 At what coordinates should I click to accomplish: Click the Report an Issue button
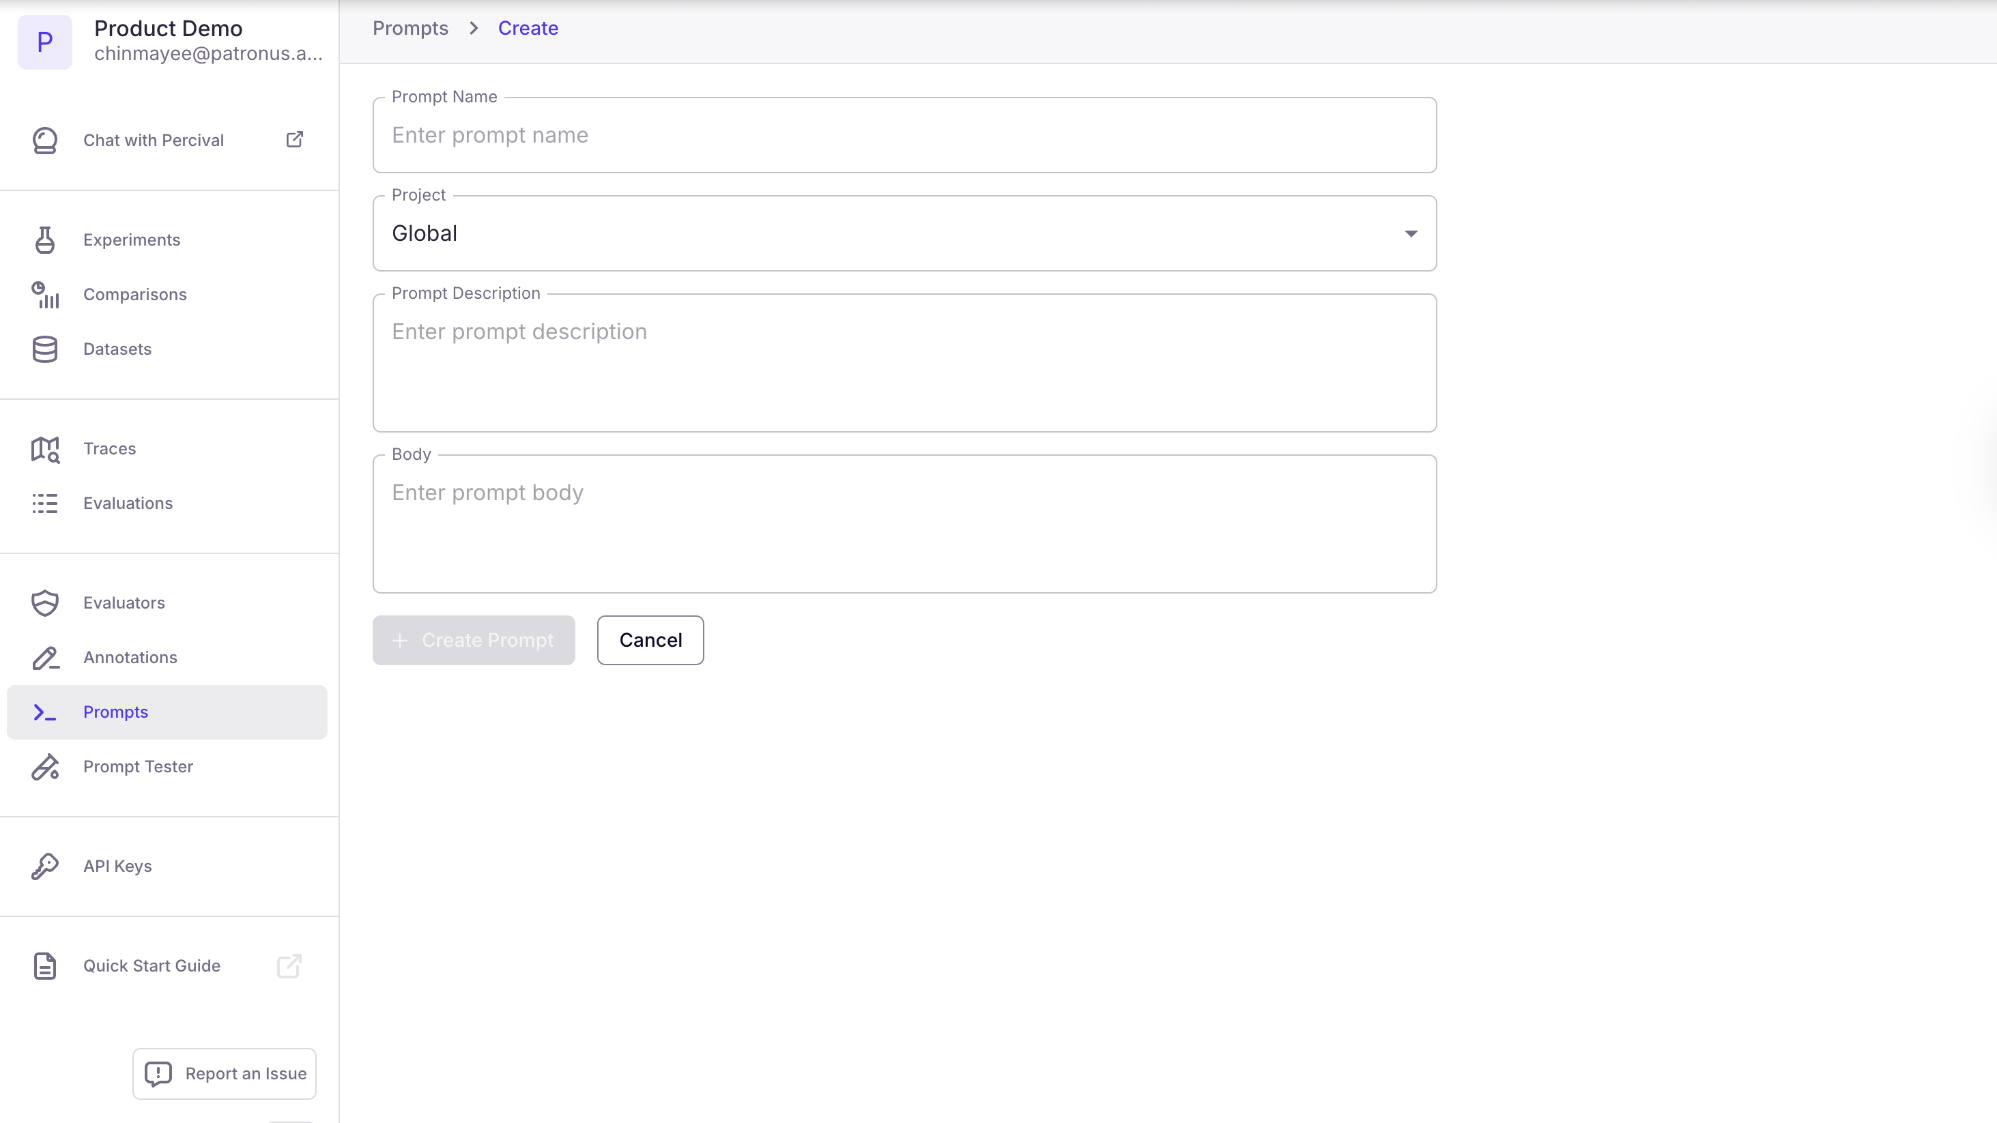(224, 1073)
